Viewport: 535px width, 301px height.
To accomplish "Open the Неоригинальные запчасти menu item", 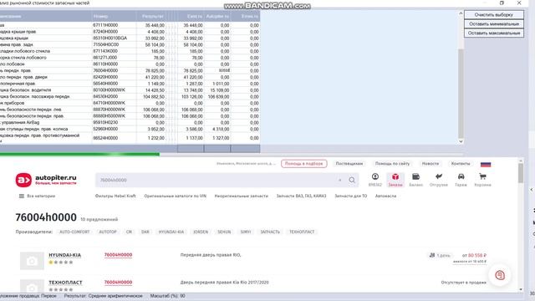I will click(242, 196).
